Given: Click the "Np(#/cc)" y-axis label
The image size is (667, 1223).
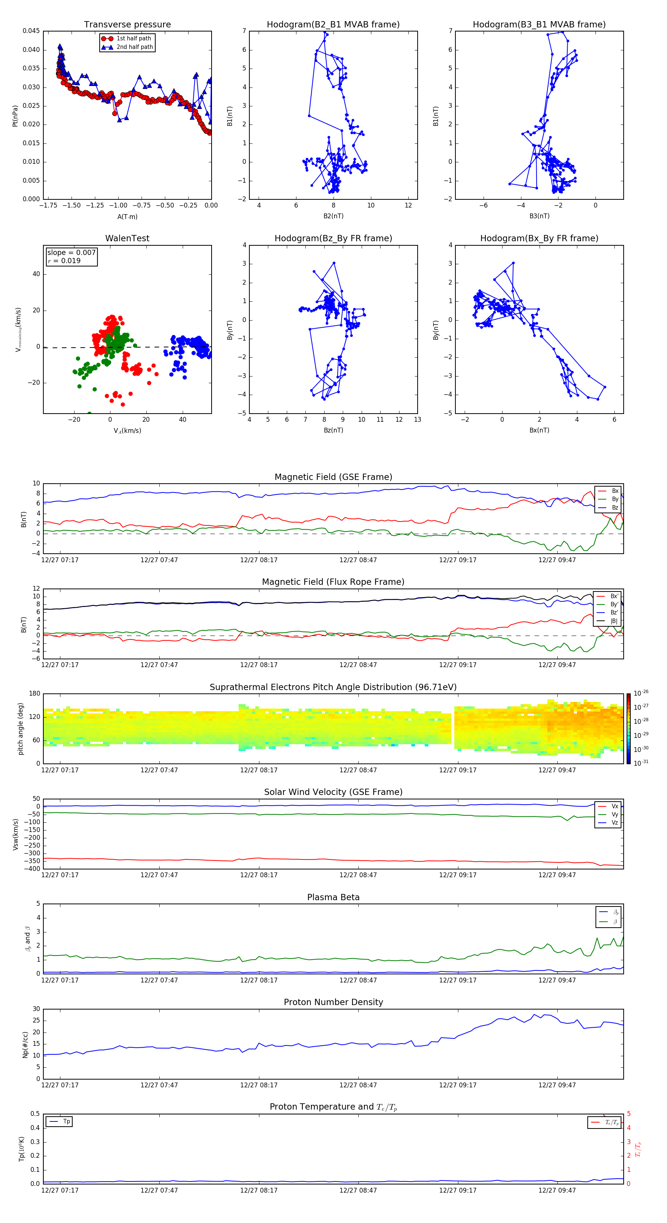Looking at the screenshot, I should 25,1044.
